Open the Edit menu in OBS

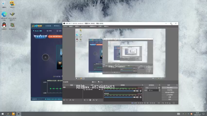(71, 27)
